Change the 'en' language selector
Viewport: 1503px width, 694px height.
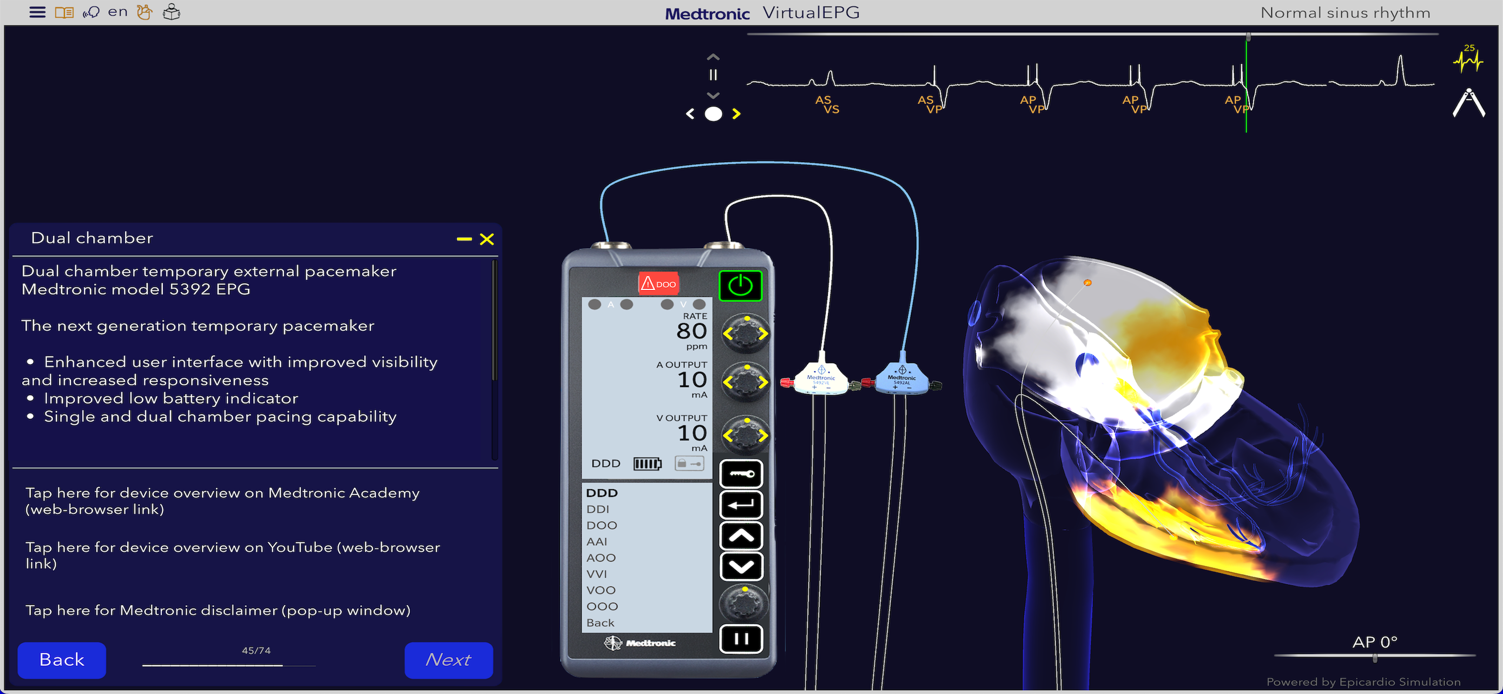pyautogui.click(x=118, y=12)
